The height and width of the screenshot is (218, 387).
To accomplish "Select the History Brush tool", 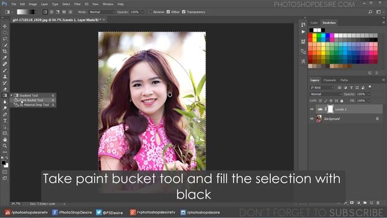I will point(5,83).
